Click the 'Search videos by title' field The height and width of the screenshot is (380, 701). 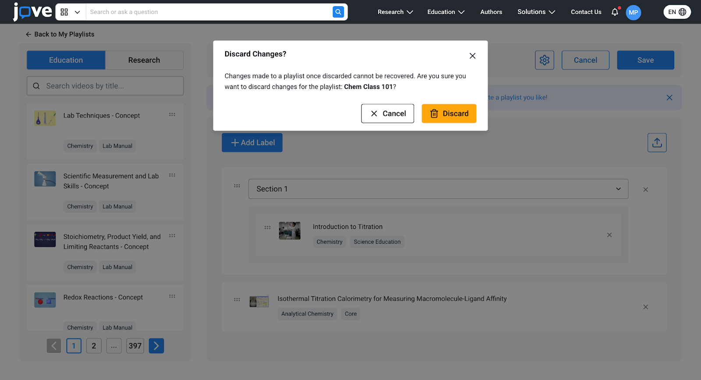tap(105, 86)
